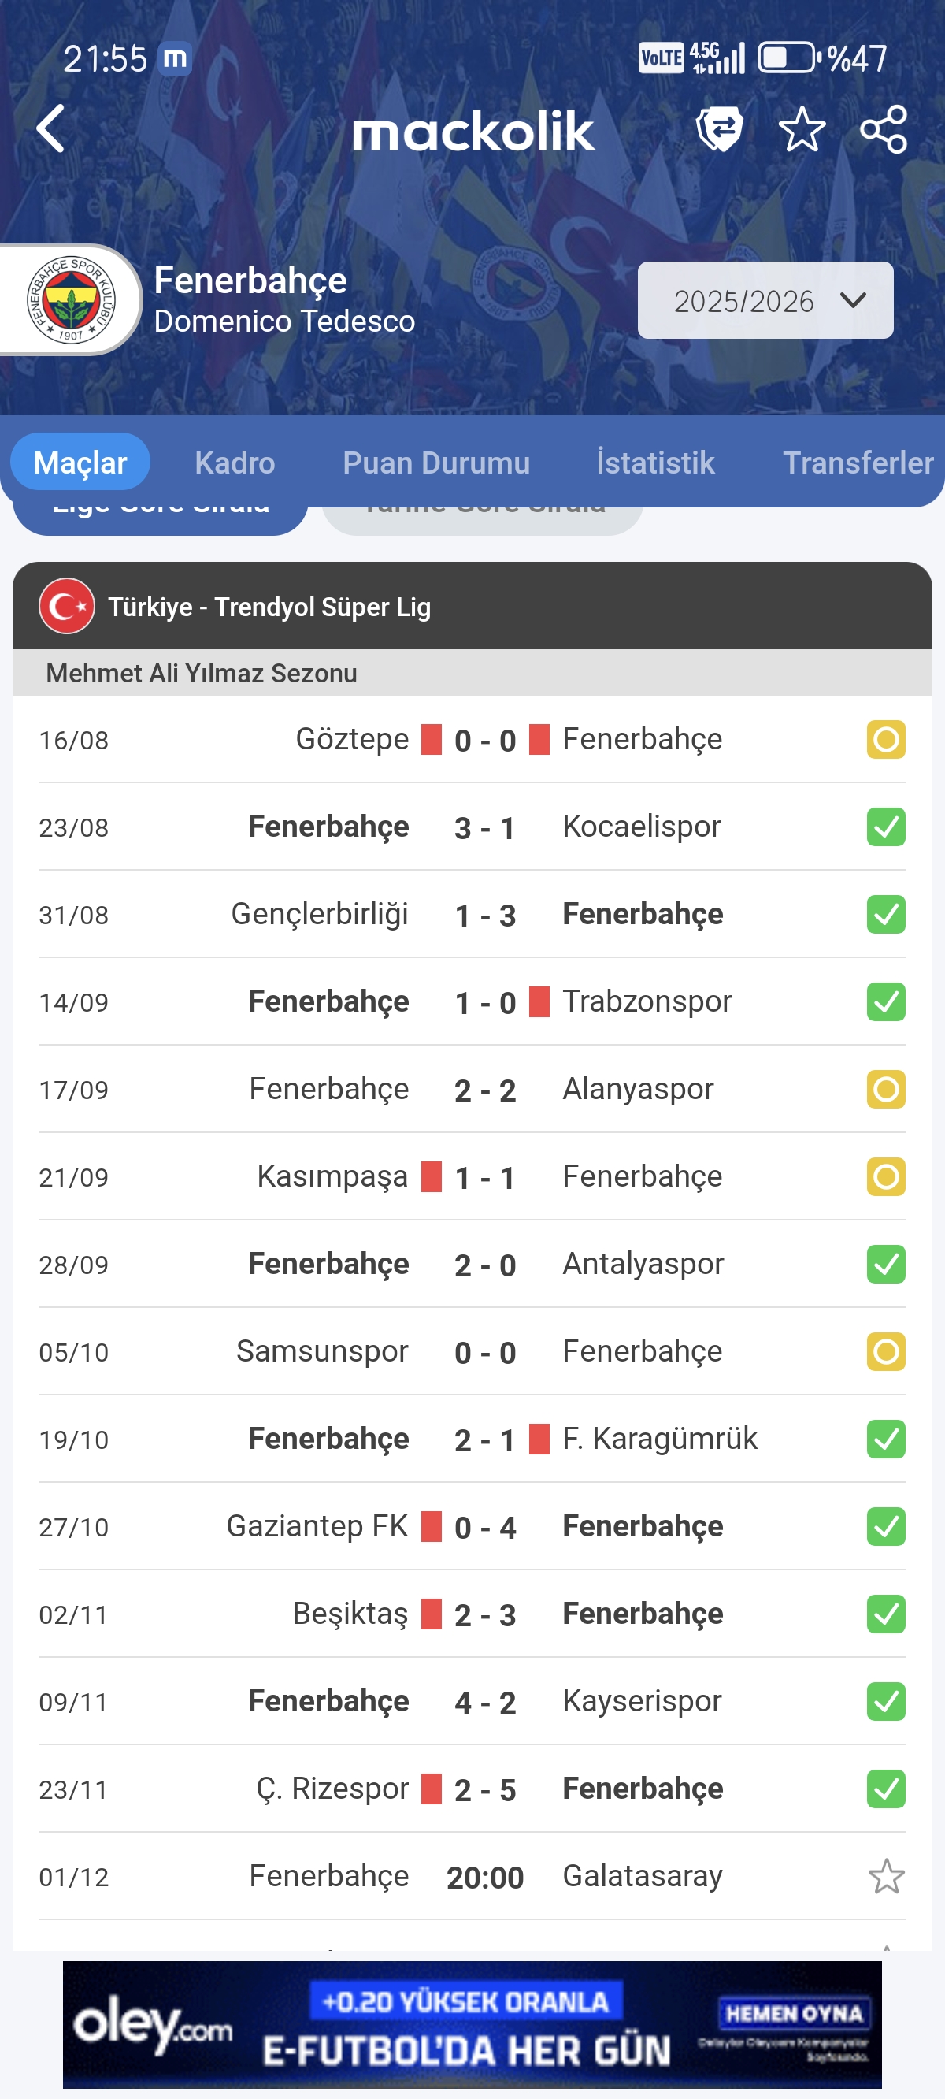Open the Beşiktaş 2 - 3 Fenerbahçe match

pos(485,1614)
